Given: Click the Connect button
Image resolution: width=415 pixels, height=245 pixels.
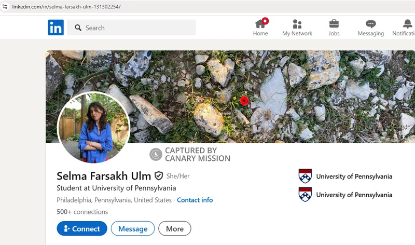Looking at the screenshot, I should 82,228.
